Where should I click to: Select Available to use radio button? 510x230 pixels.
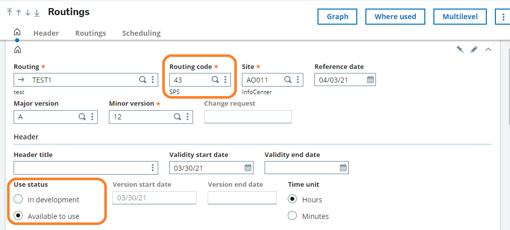point(18,216)
